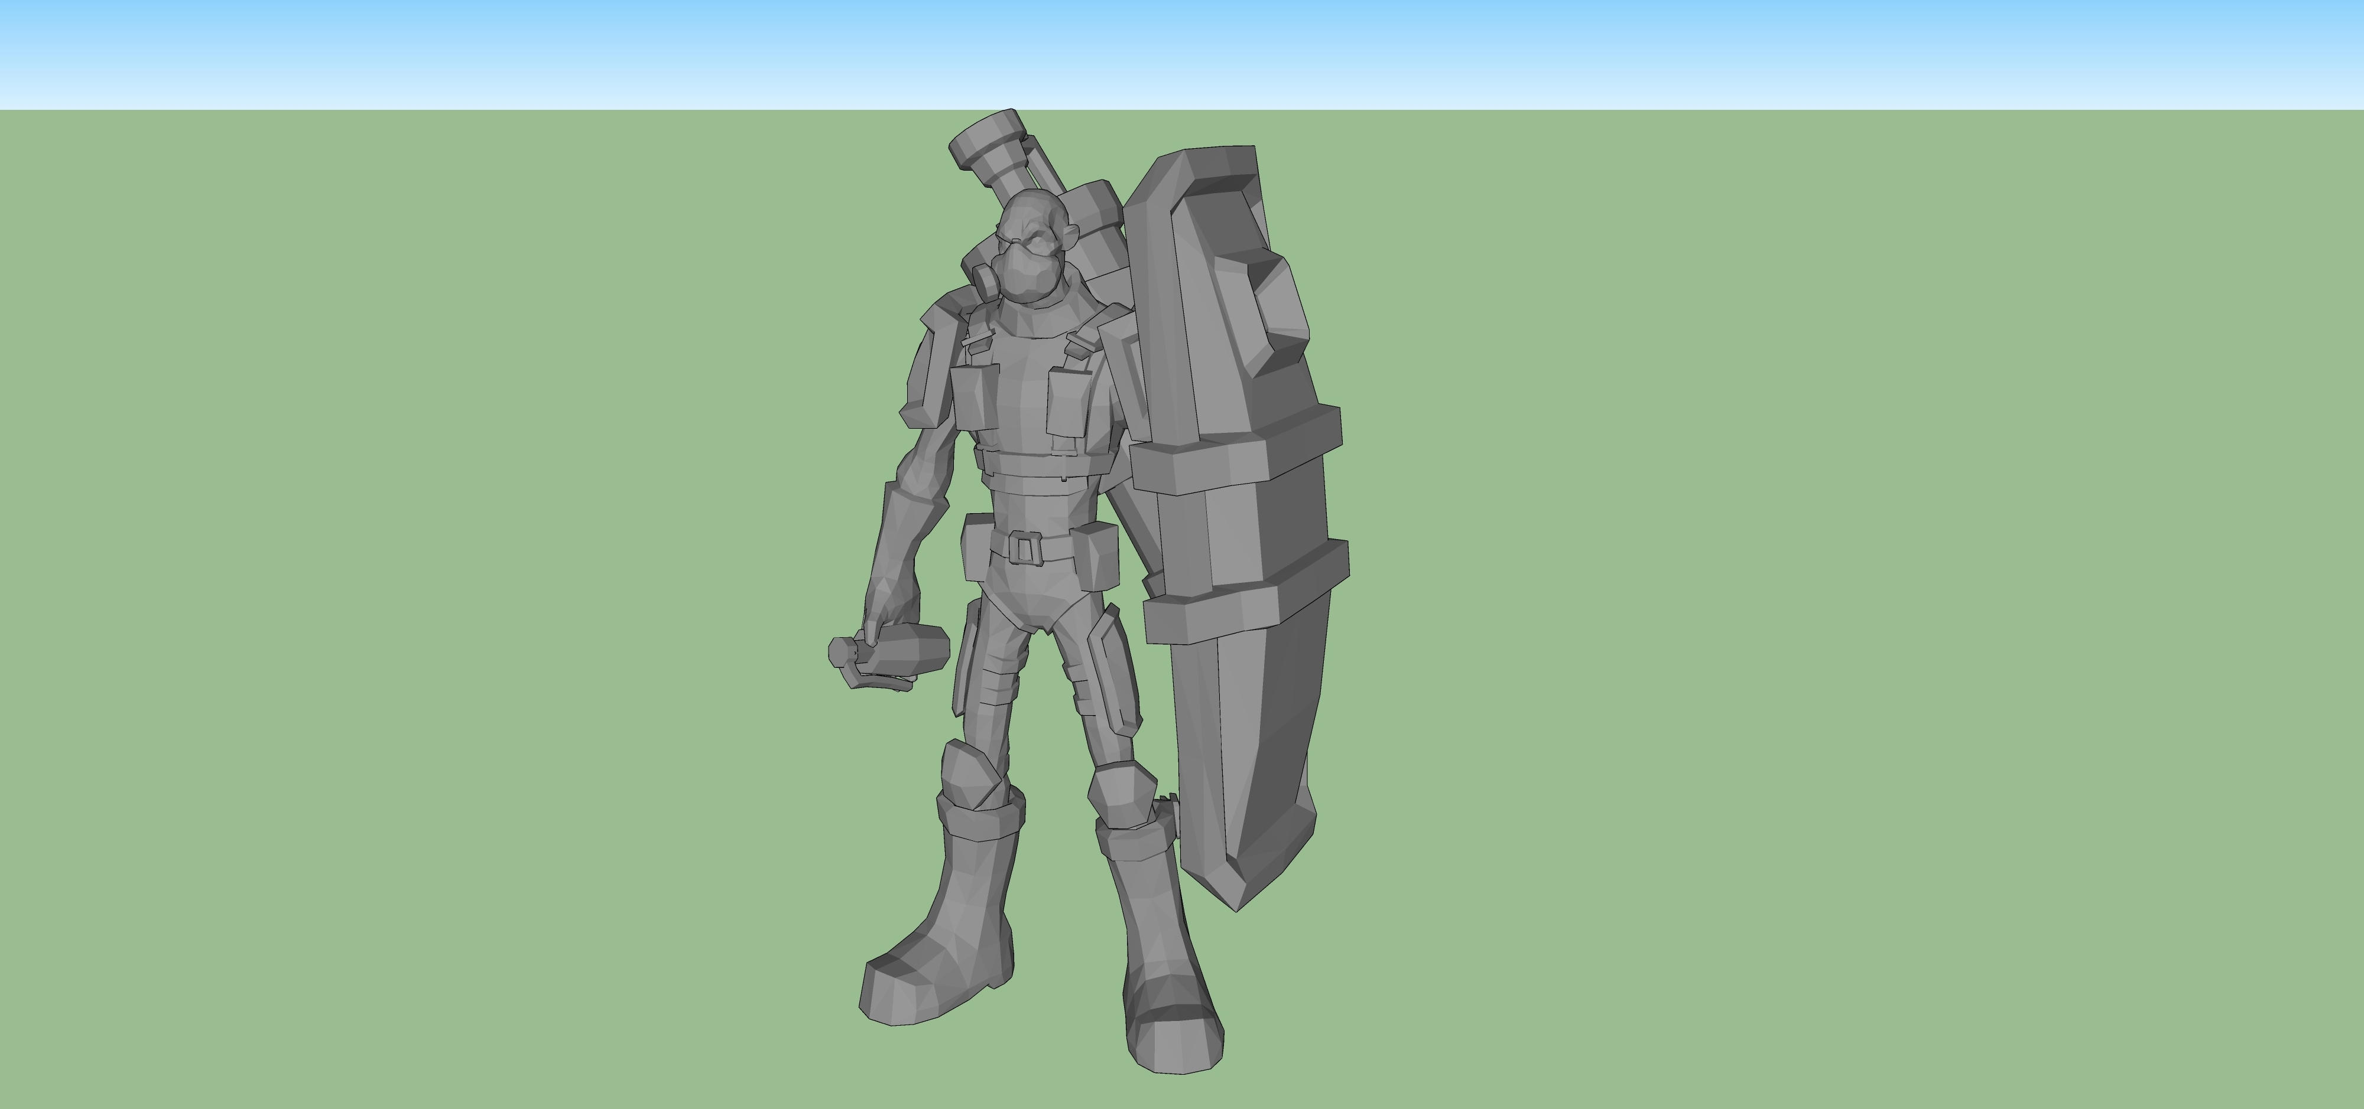
Task: Select the thigh holster armor plate
Action: click(1114, 674)
